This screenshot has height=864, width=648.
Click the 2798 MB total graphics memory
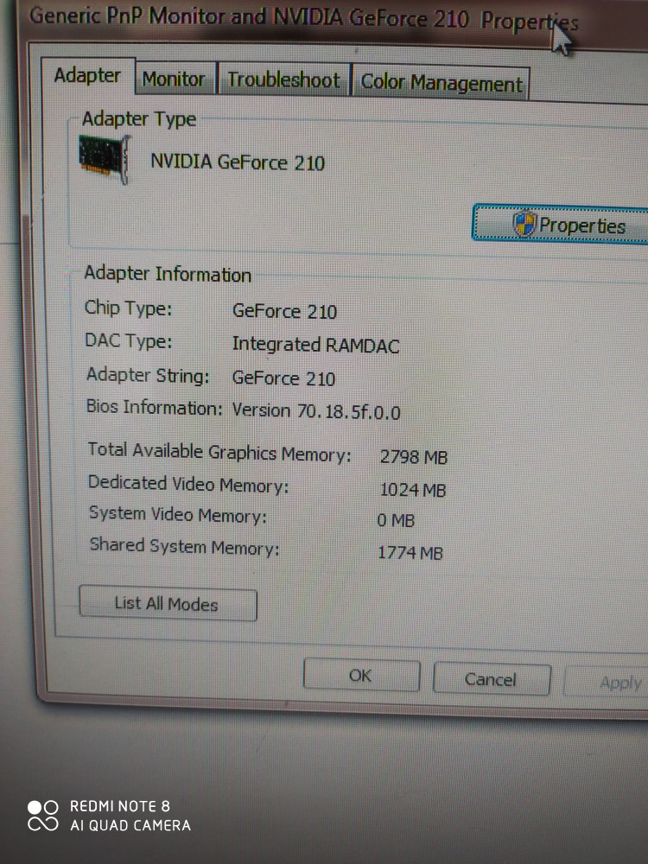coord(413,457)
